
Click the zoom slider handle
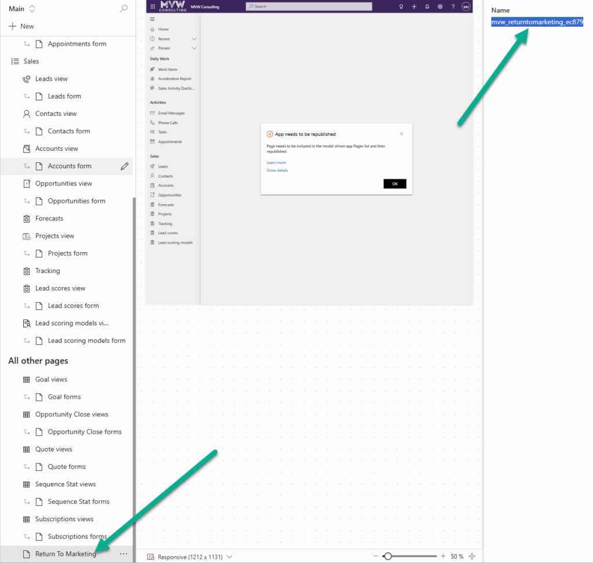coord(387,556)
